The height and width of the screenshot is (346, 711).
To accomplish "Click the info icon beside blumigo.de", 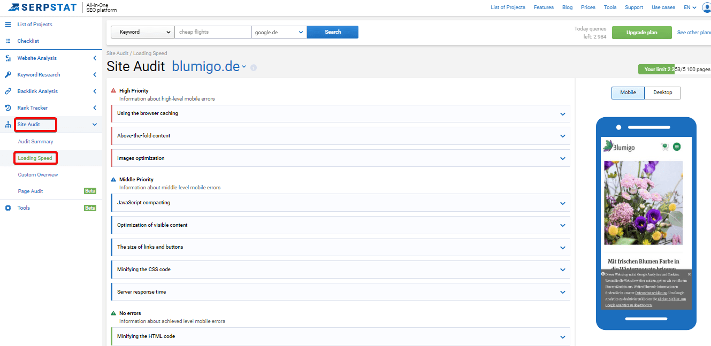I will tap(254, 68).
